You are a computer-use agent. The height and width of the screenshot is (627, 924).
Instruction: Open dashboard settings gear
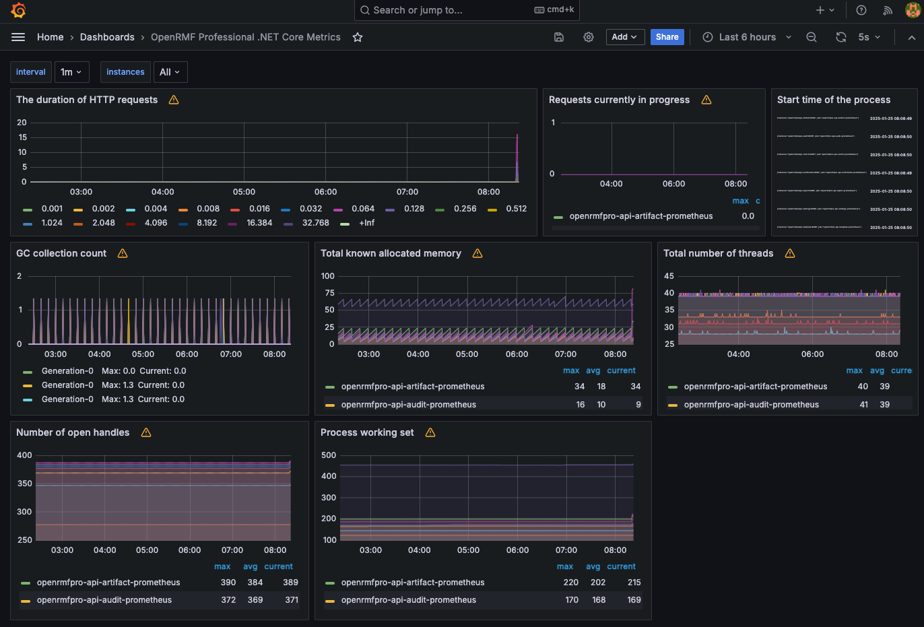click(589, 37)
